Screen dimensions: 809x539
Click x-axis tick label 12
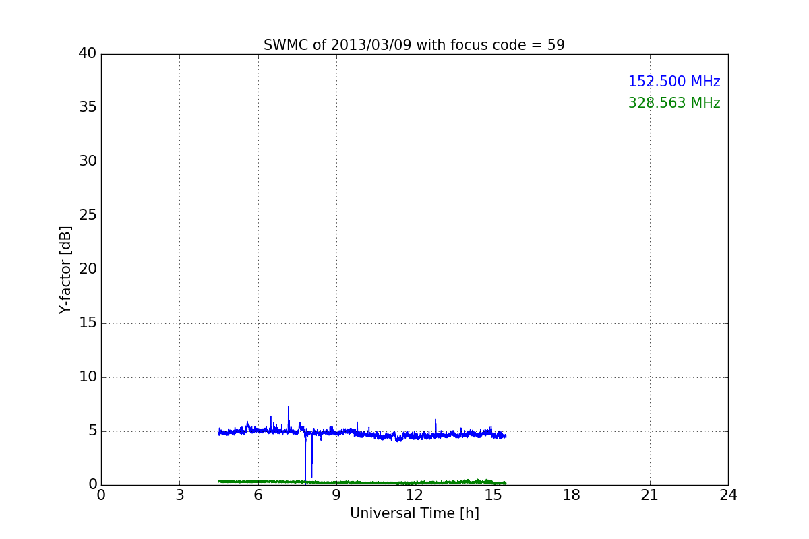coord(415,495)
